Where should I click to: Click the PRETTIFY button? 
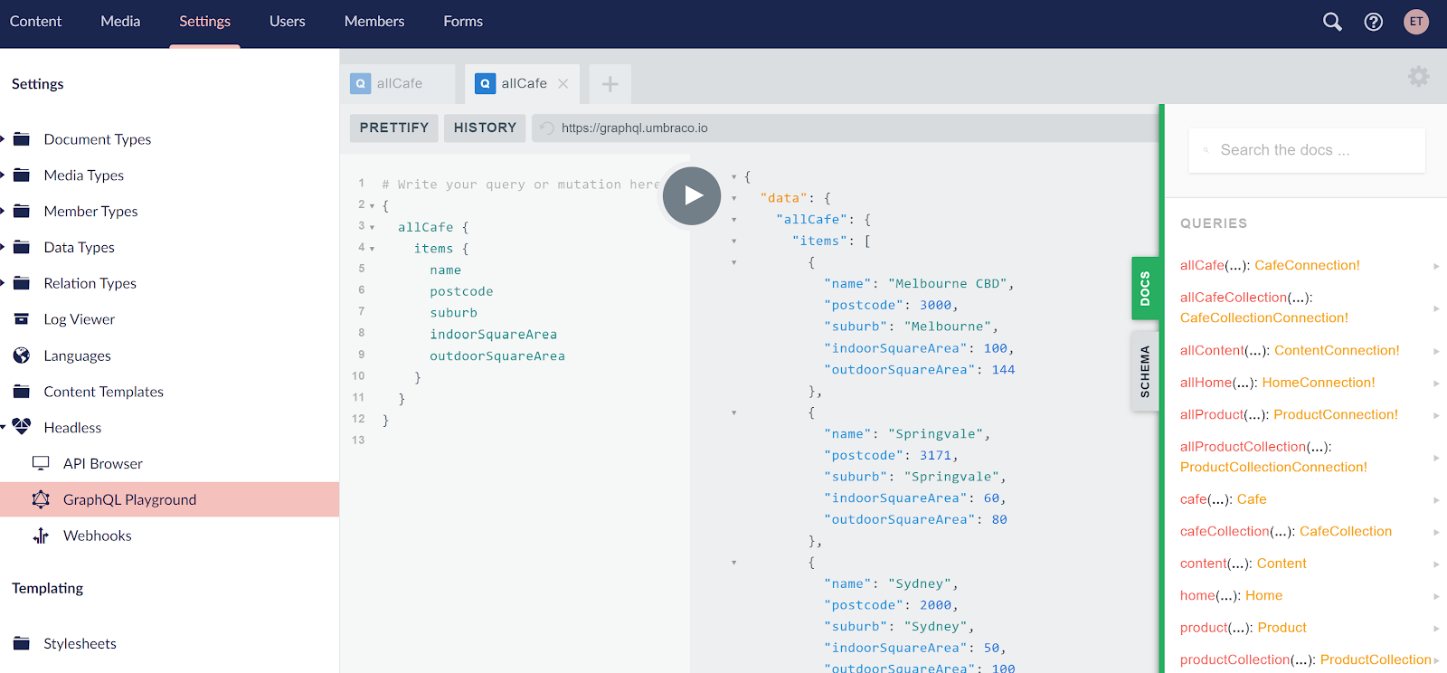394,128
